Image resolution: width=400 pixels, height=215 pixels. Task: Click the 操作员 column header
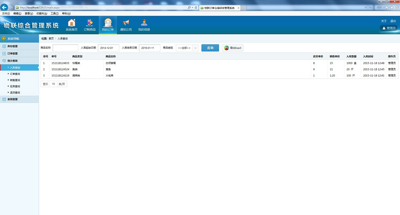(392, 56)
